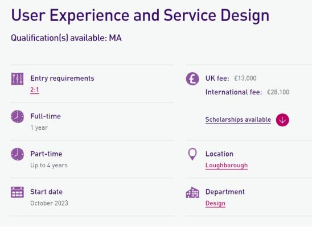Click the Up to 4 years text

49,166
